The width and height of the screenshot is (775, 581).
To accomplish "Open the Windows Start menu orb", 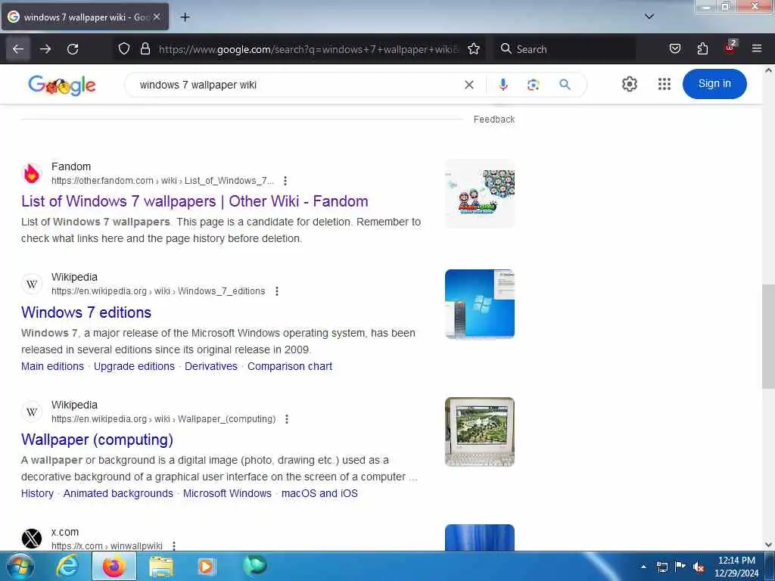I will tap(20, 566).
